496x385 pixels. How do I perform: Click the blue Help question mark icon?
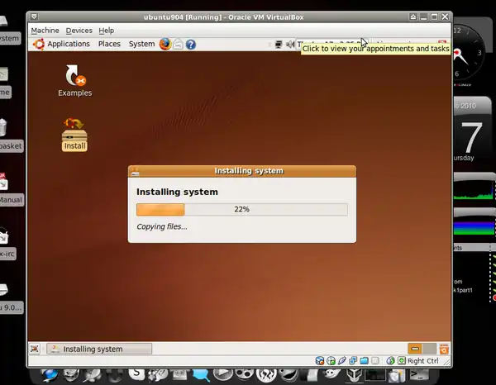point(190,44)
